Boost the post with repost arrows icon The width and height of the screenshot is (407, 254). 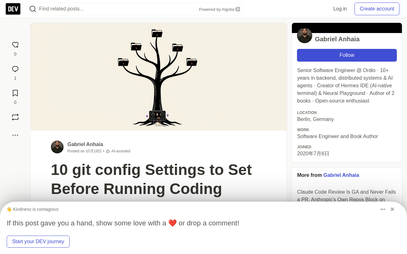pos(15,117)
